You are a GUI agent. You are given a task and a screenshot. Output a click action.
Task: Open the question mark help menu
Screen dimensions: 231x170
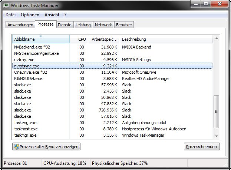(x=65, y=15)
